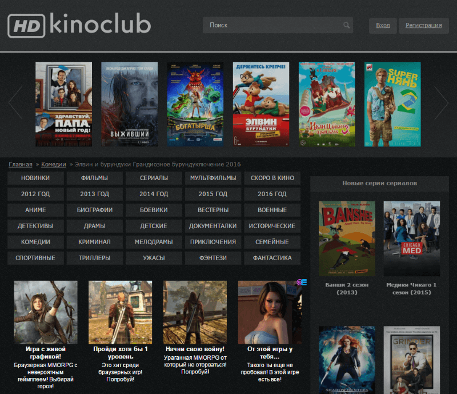The image size is (457, 394).
Task: Click the small ad marker icon above game ads
Action: coord(302,282)
